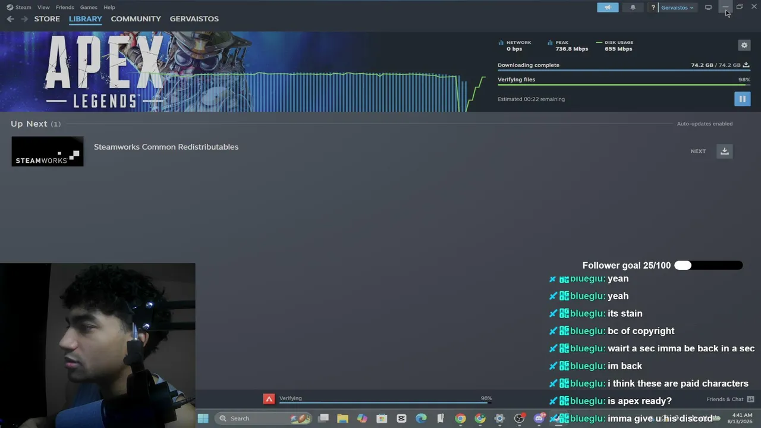Open Microsoft Edge from the taskbar
The height and width of the screenshot is (428, 761).
421,418
